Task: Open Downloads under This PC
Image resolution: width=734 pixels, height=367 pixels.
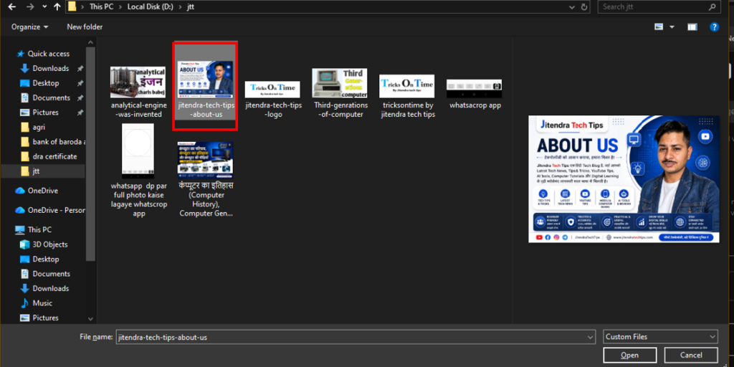Action: point(51,288)
